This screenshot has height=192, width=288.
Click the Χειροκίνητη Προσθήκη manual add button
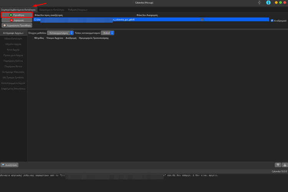point(17,25)
